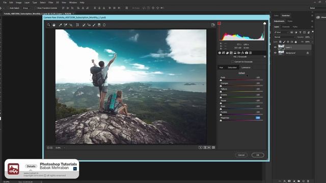Switch to the Swatches panel tab
The height and width of the screenshot is (183, 326).
point(285,16)
